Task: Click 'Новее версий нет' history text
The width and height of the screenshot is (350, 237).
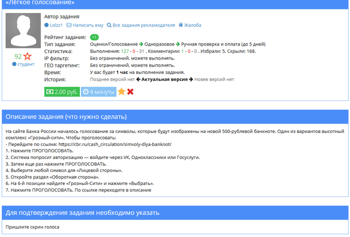Action: pos(214,79)
